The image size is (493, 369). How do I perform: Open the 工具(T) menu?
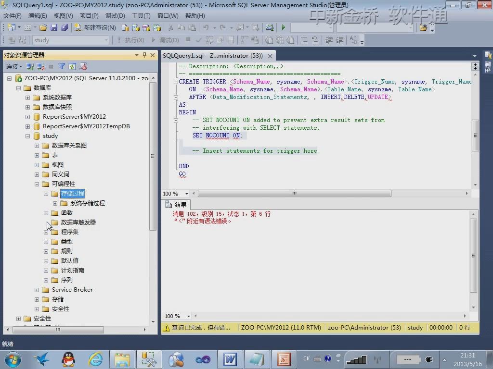click(x=141, y=16)
